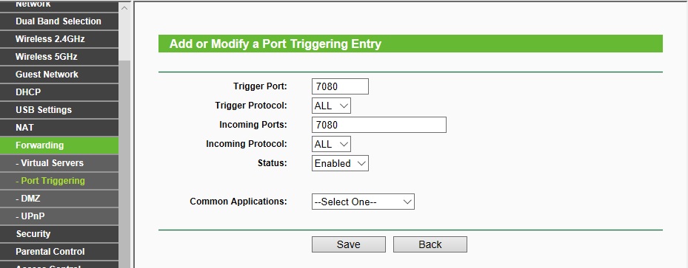Click the Save button
This screenshot has height=268, width=688.
pos(348,244)
